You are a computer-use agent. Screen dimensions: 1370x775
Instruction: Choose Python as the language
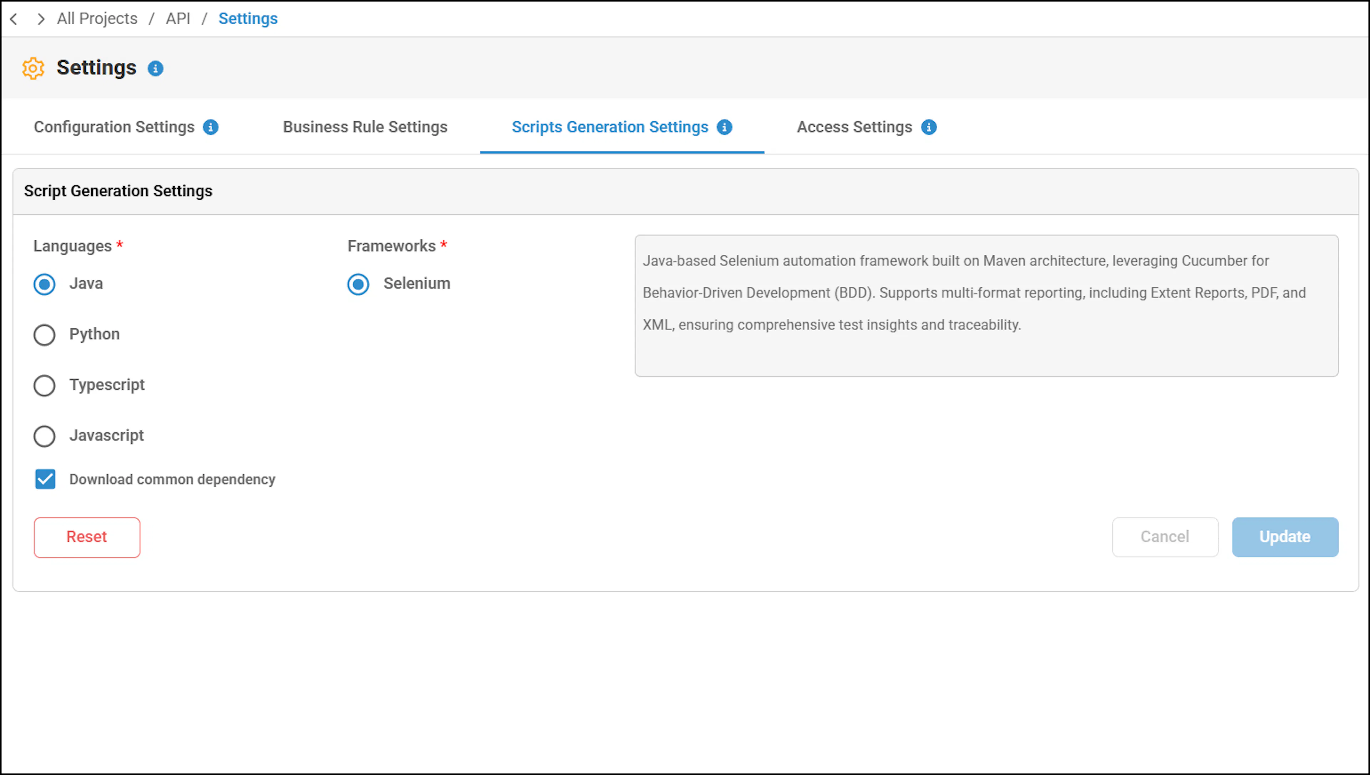pos(44,335)
